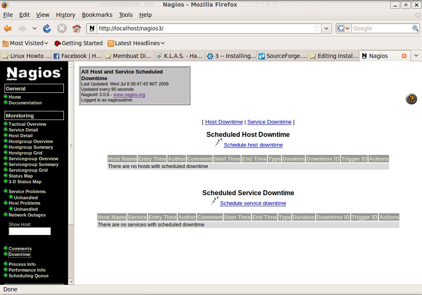422x295 pixels.
Task: Click the Home toolbar icon
Action: tap(76, 28)
